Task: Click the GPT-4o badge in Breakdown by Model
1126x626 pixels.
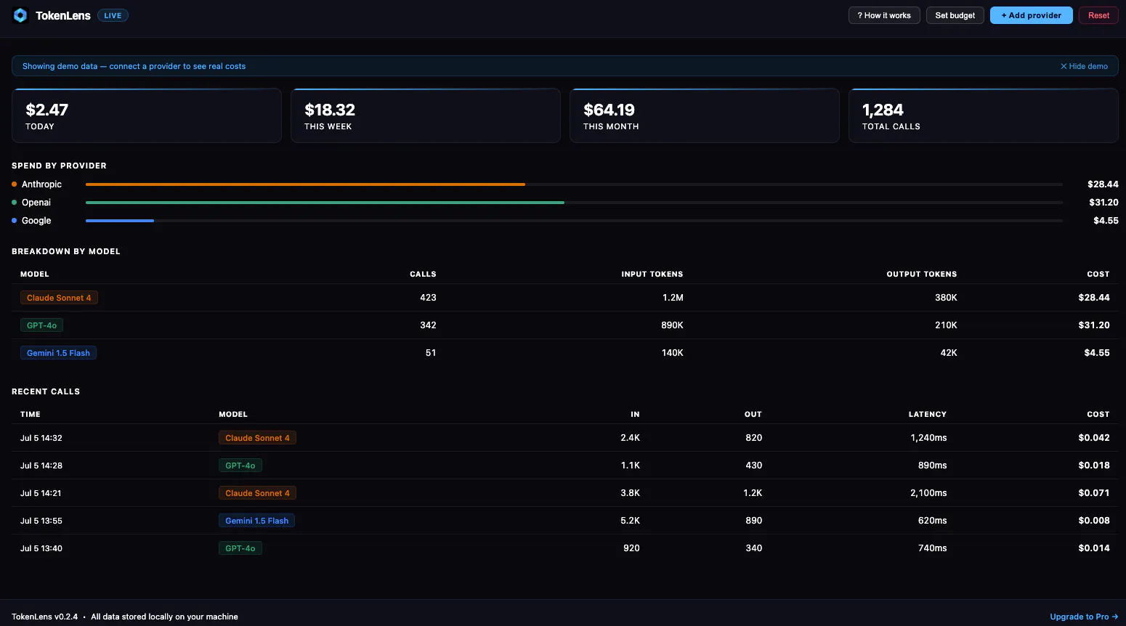Action: point(41,325)
